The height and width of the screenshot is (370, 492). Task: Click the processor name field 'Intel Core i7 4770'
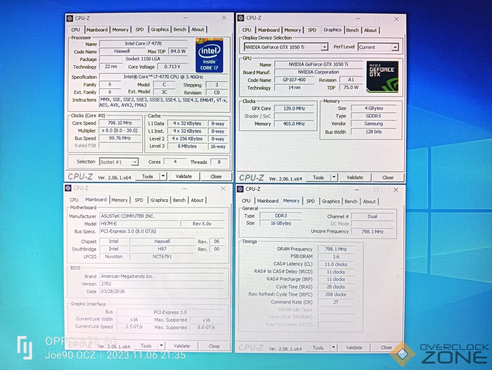tap(143, 43)
